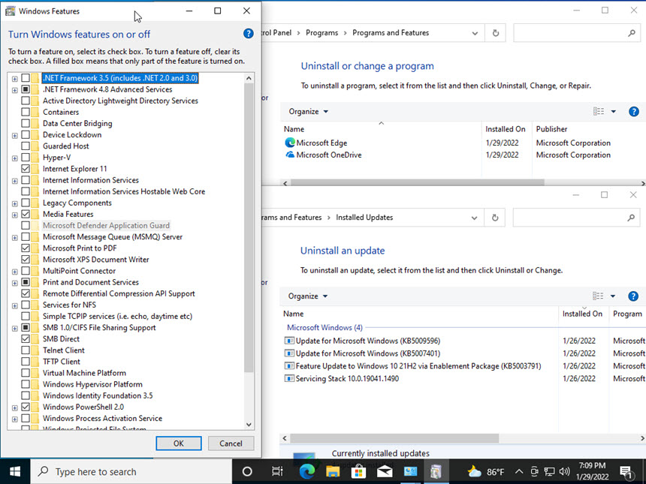Open the notification center icon
Viewport: 646px width, 484px height.
pyautogui.click(x=626, y=472)
